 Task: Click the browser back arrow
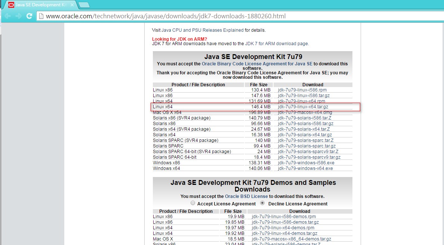pos(7,16)
